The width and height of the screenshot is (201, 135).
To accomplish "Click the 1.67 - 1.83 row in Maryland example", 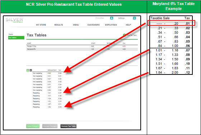I will tap(171, 68).
